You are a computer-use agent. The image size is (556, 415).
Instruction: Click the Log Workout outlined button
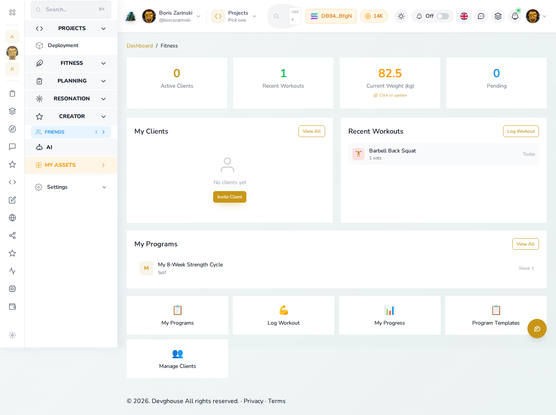(521, 131)
